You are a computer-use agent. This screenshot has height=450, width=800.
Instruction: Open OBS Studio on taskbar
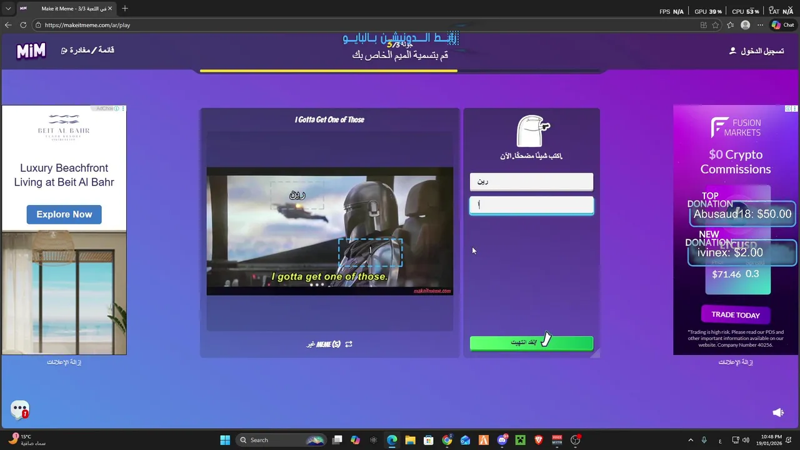[575, 440]
